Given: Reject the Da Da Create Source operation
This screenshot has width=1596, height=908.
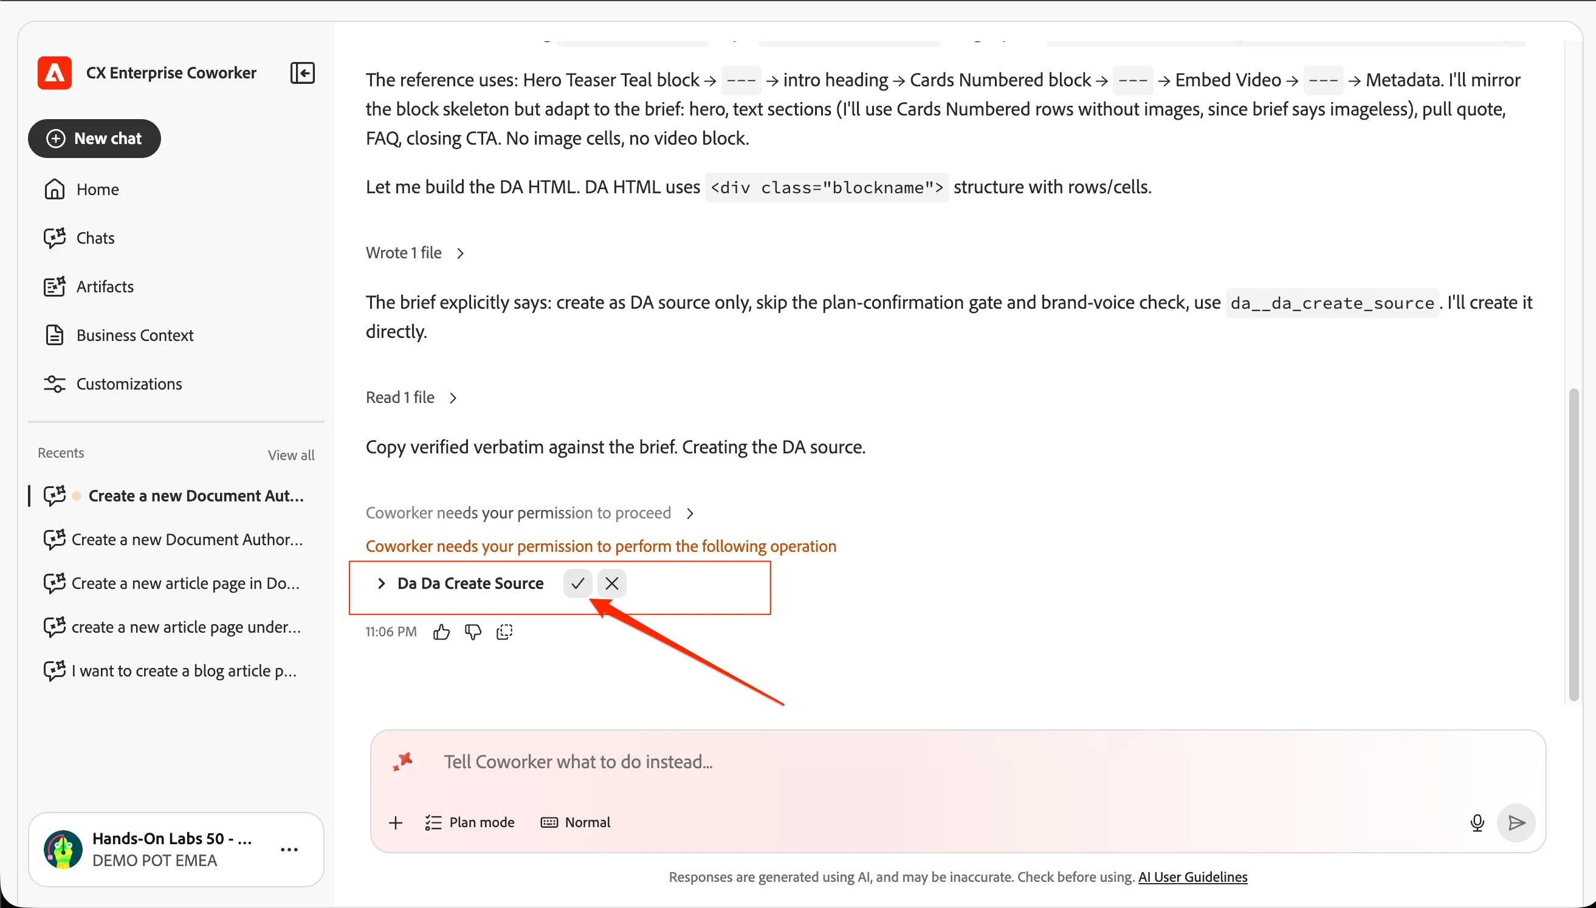Looking at the screenshot, I should click(x=611, y=583).
